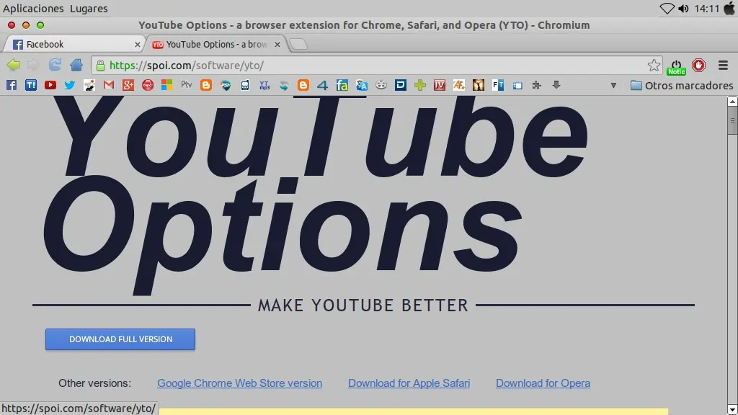Open the green 'fa' bookmark

tap(342, 85)
